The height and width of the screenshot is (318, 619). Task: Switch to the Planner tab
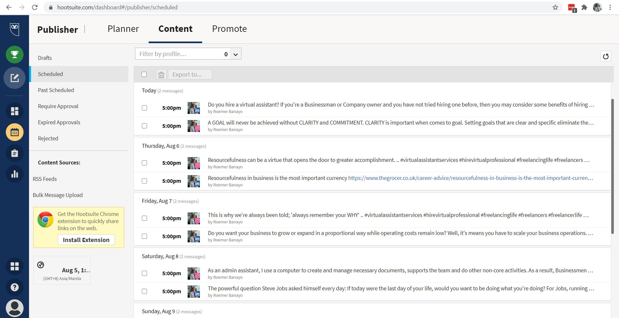pyautogui.click(x=123, y=29)
